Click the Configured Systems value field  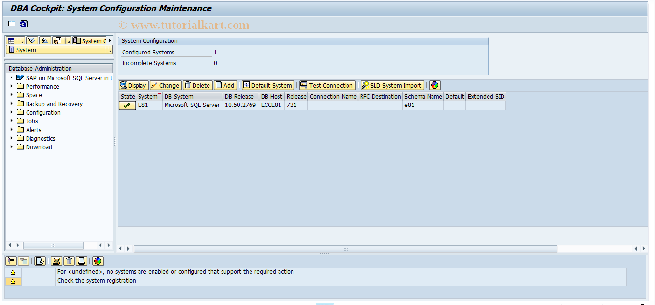coord(215,53)
